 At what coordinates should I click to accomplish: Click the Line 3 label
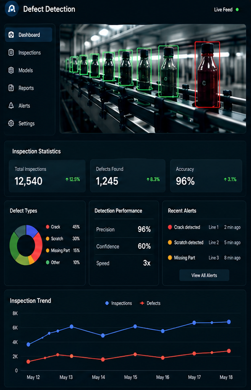click(214, 257)
